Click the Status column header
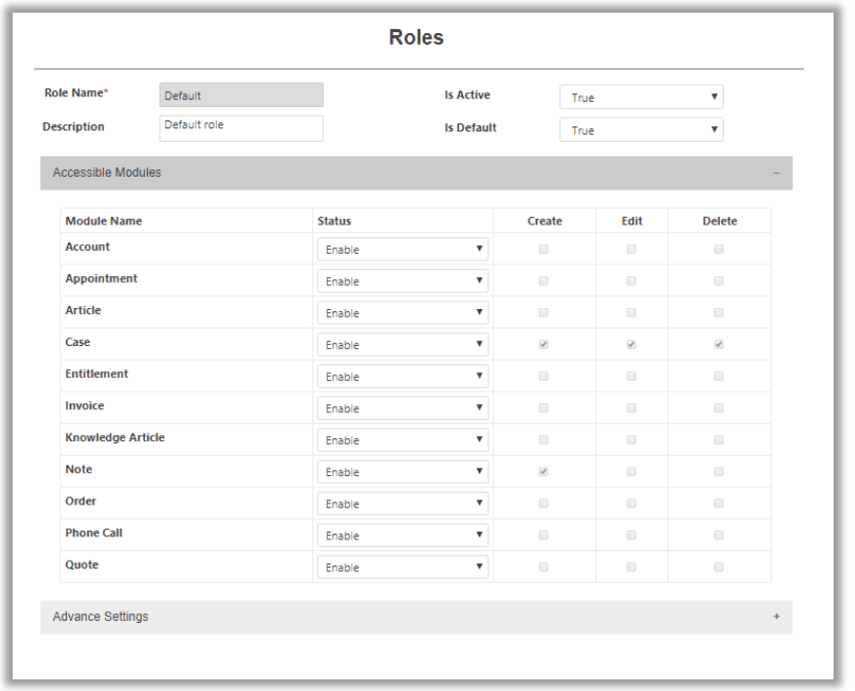Image resolution: width=855 pixels, height=691 pixels. pos(335,221)
